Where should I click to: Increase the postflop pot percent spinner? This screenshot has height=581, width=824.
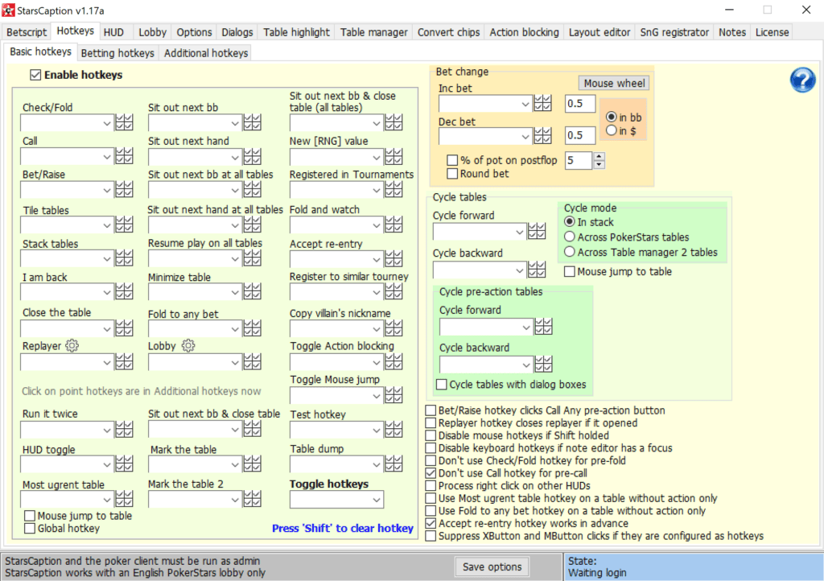pyautogui.click(x=599, y=156)
